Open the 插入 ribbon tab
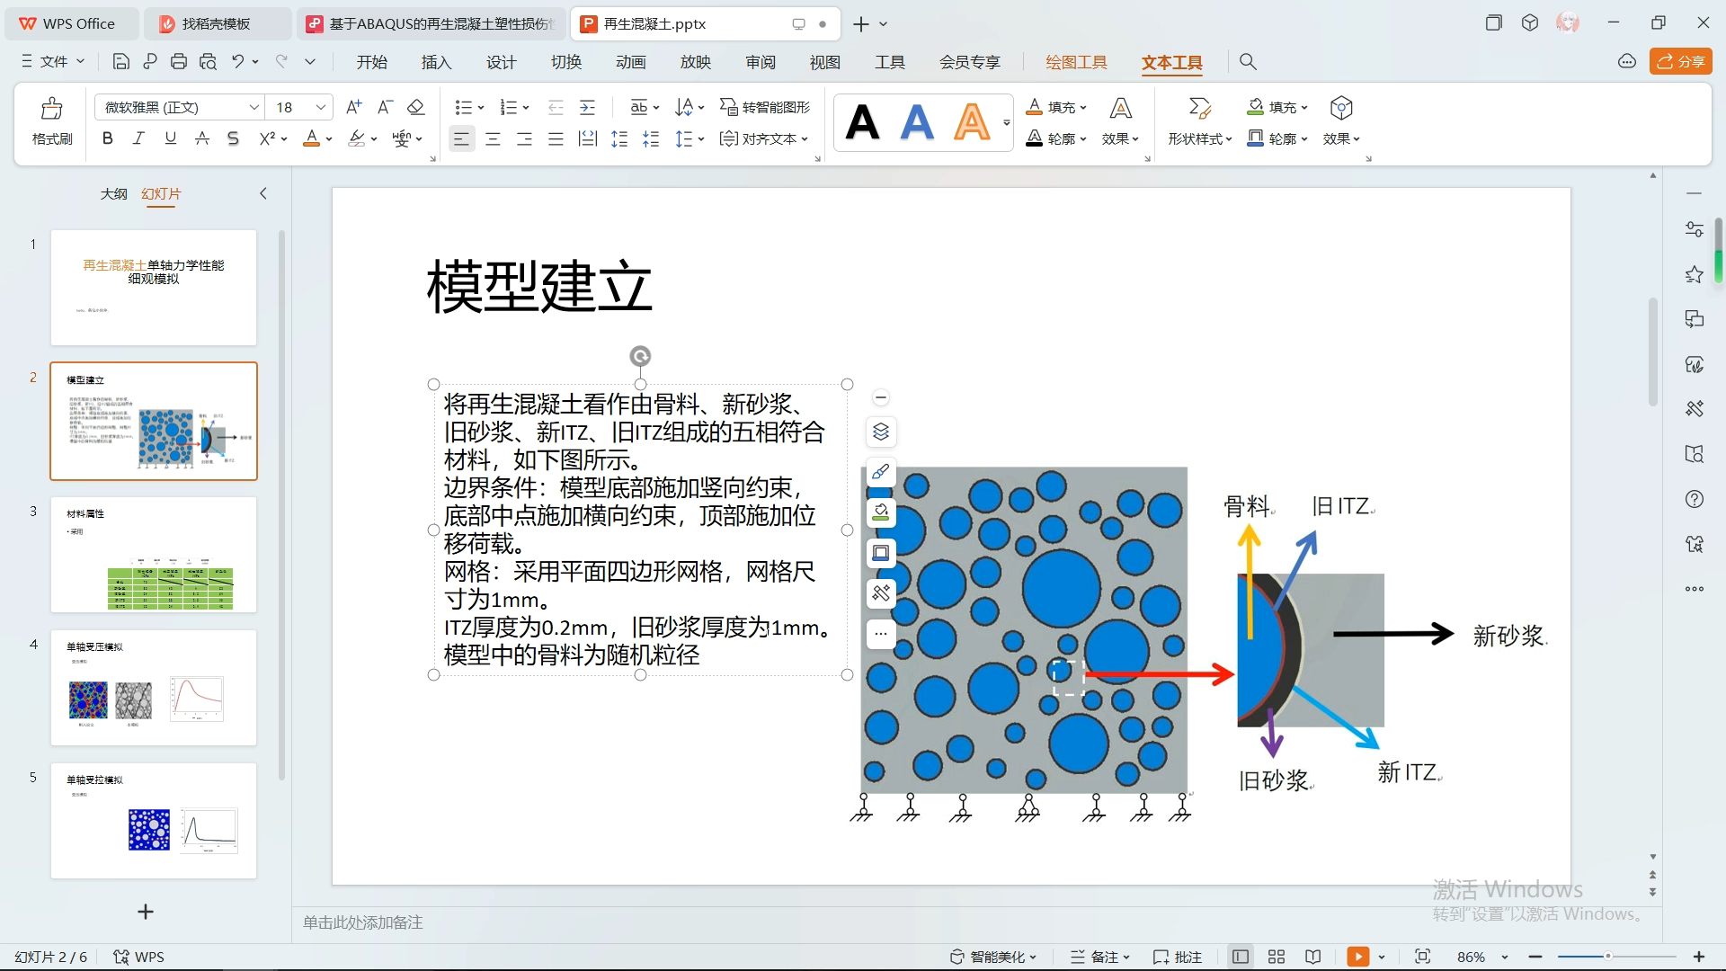Image resolution: width=1726 pixels, height=971 pixels. pos(436,61)
